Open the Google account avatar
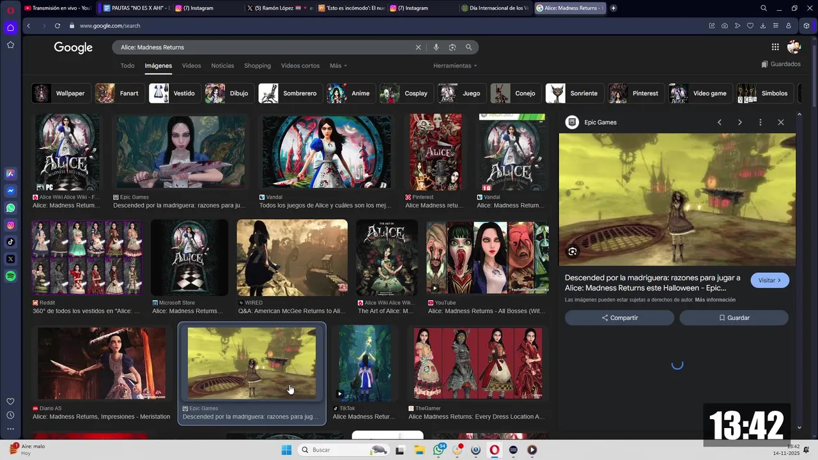The width and height of the screenshot is (818, 460). (794, 47)
